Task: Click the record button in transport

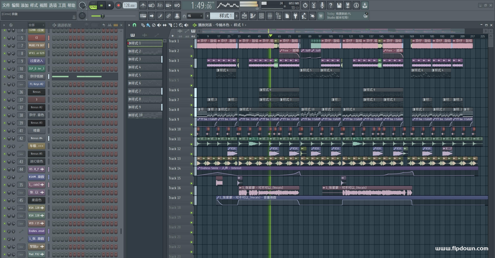Action: click(x=118, y=5)
